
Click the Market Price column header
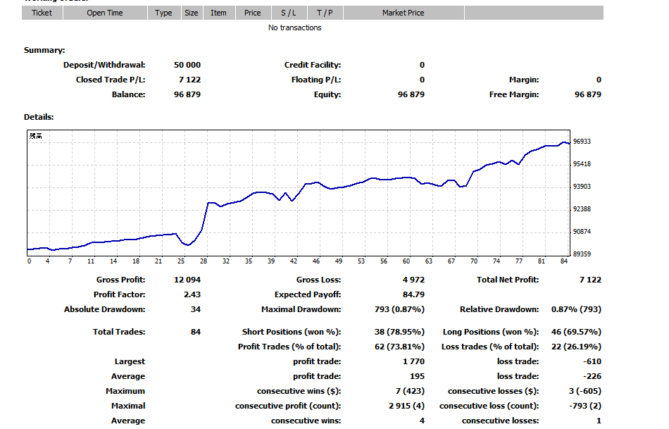coord(403,13)
